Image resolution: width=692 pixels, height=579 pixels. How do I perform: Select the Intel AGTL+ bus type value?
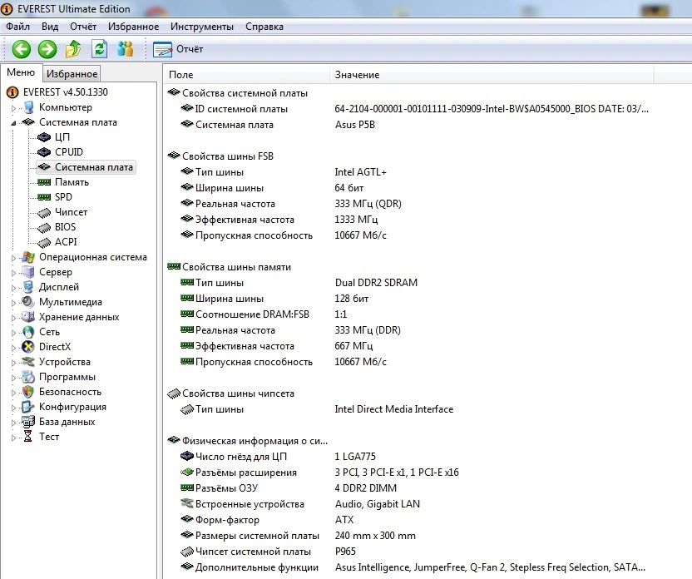pos(361,172)
